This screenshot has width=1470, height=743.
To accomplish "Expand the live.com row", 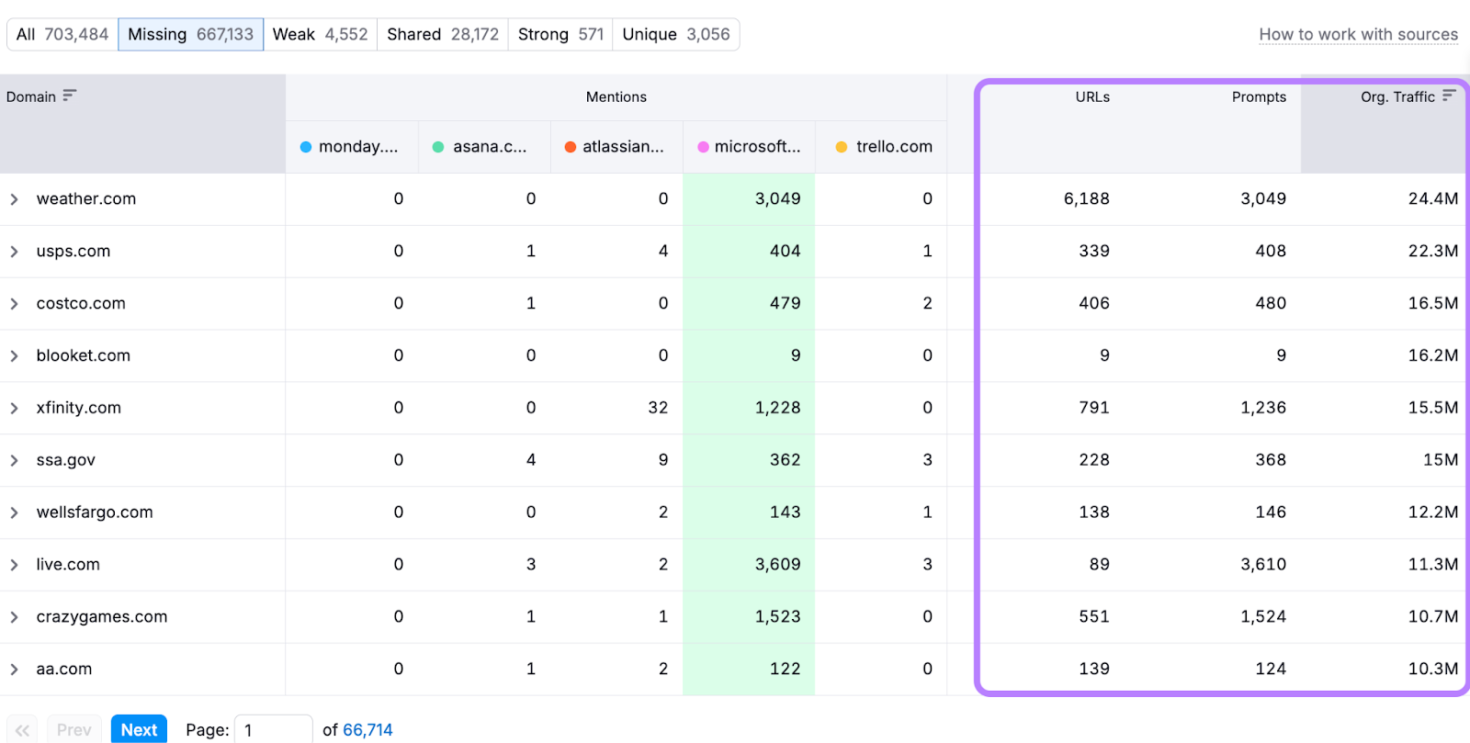I will coord(14,565).
